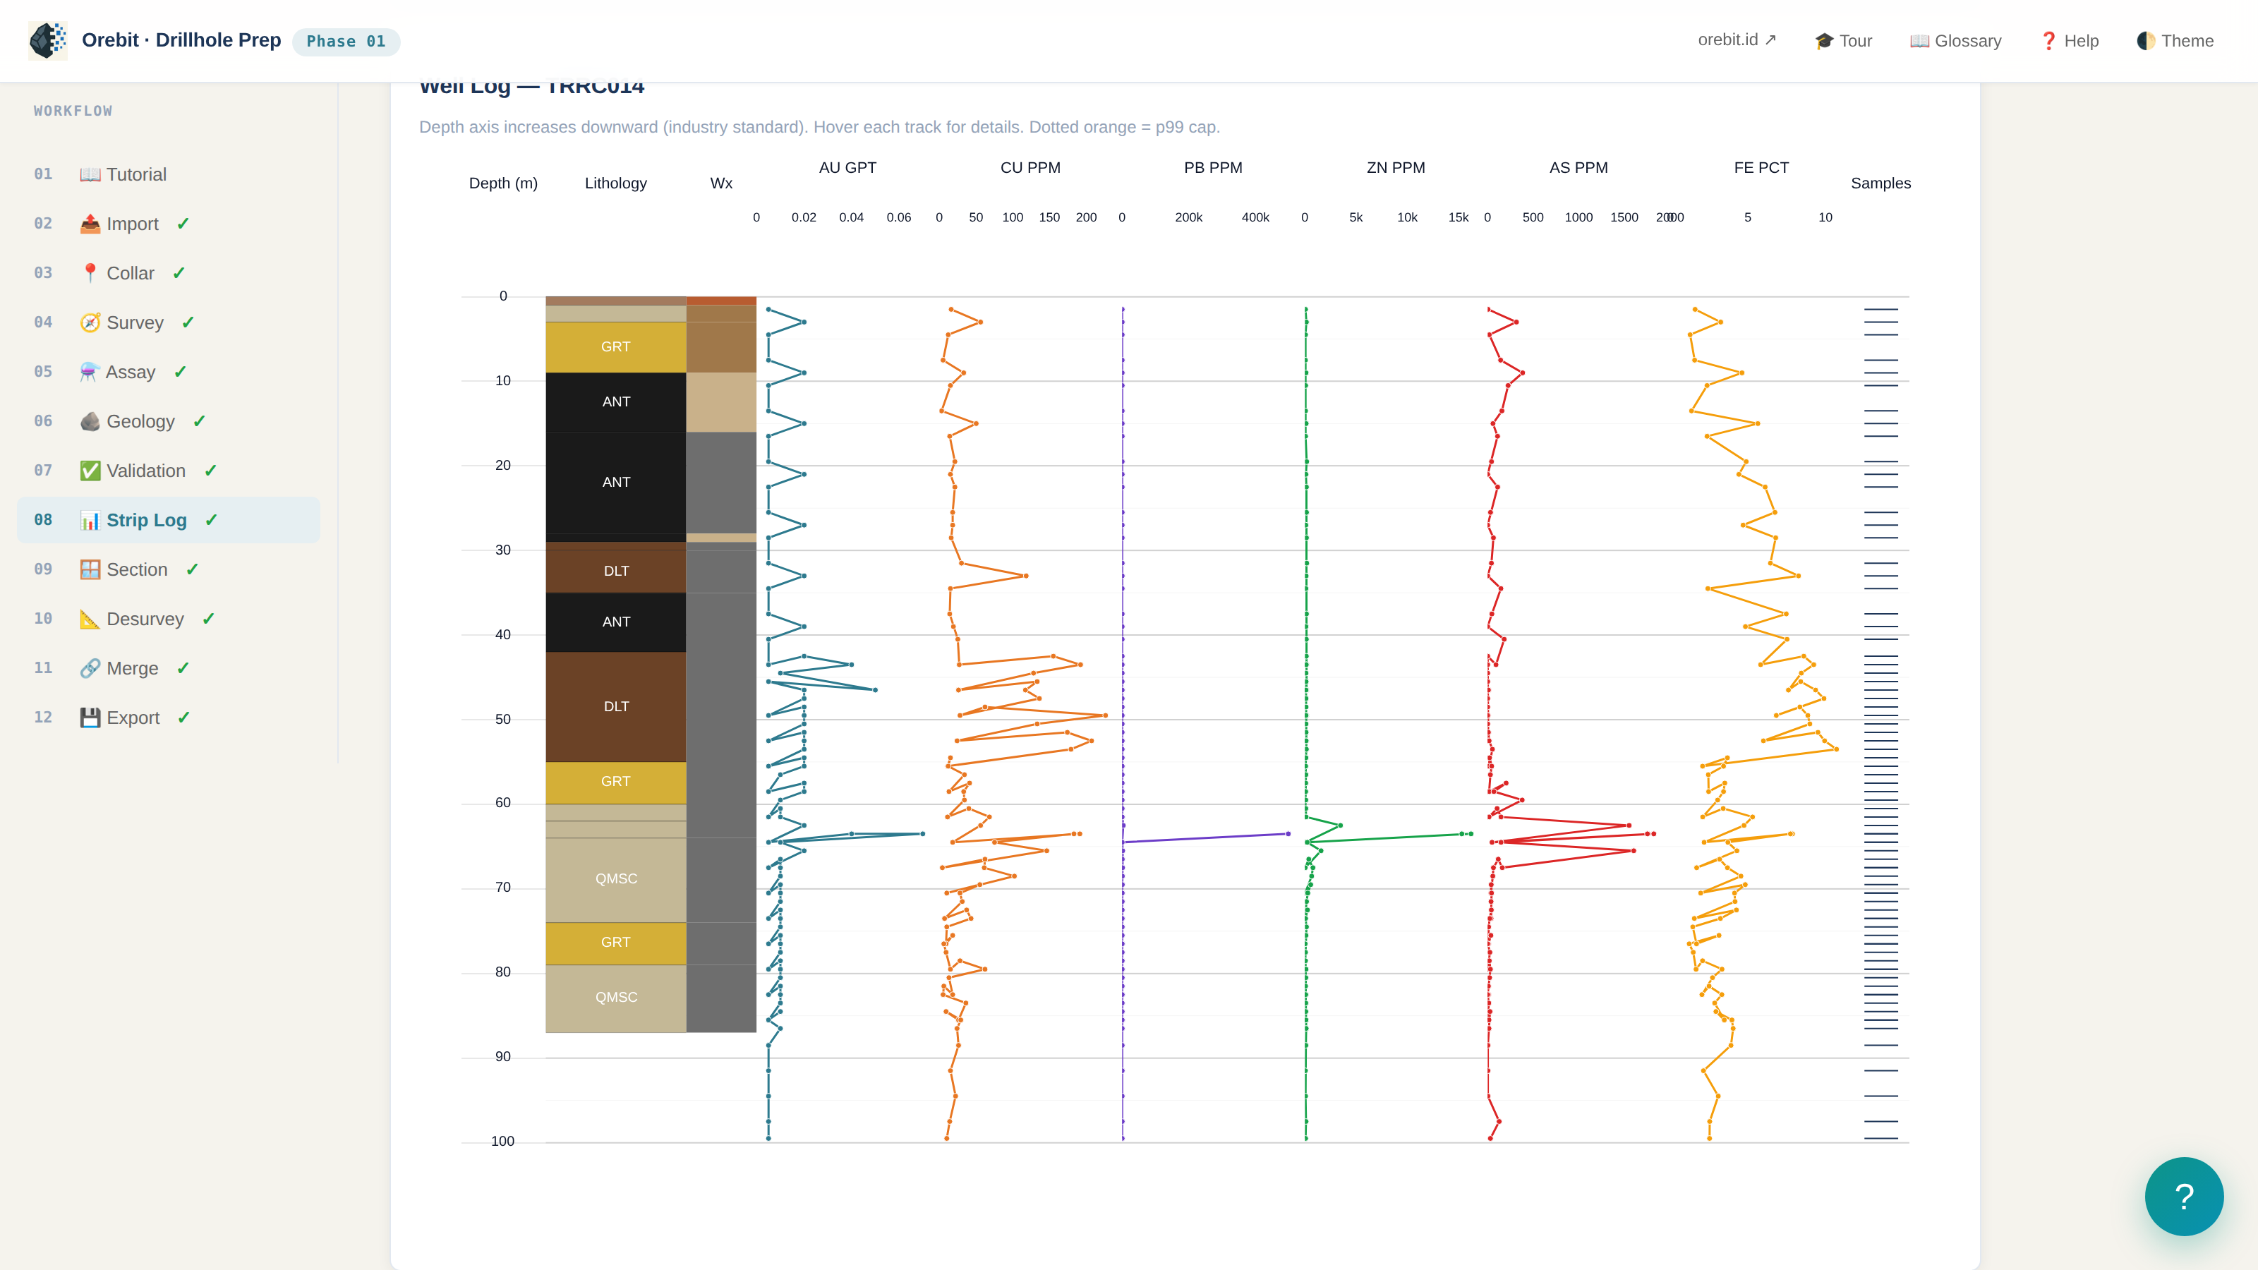Screen dimensions: 2258x1270
Task: Click the QMSC interval near 69 m
Action: (x=615, y=879)
